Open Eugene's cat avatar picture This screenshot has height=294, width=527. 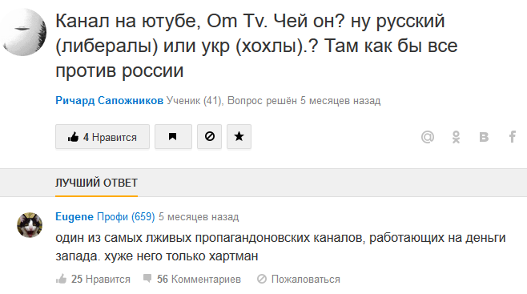click(x=30, y=225)
